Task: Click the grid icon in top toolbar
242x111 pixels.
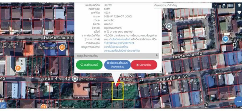Action: 231,6
